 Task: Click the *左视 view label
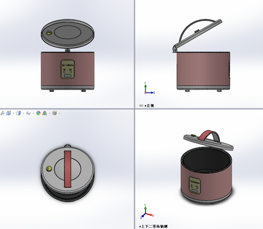(149, 106)
